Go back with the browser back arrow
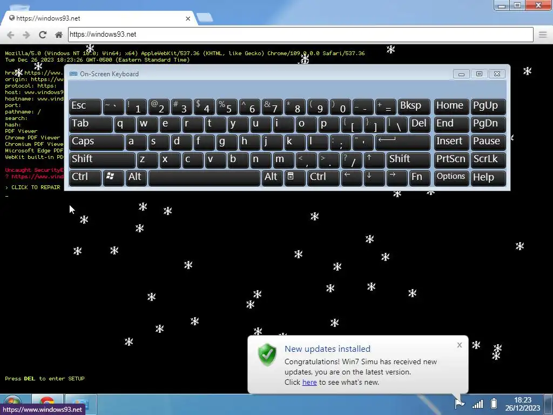The image size is (553, 415). click(11, 35)
